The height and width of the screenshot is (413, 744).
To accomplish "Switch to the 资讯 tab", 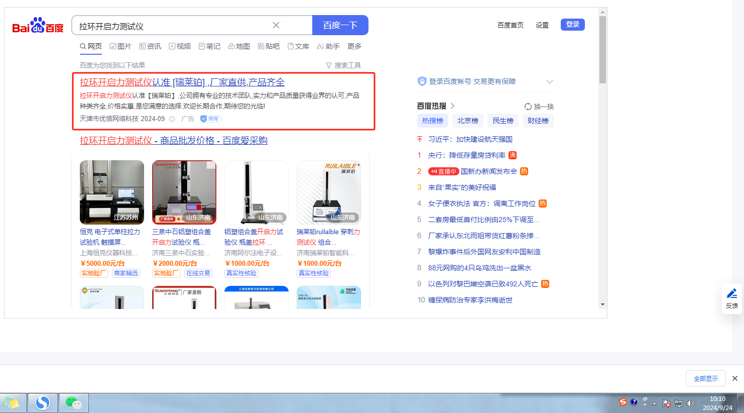I will coord(150,46).
